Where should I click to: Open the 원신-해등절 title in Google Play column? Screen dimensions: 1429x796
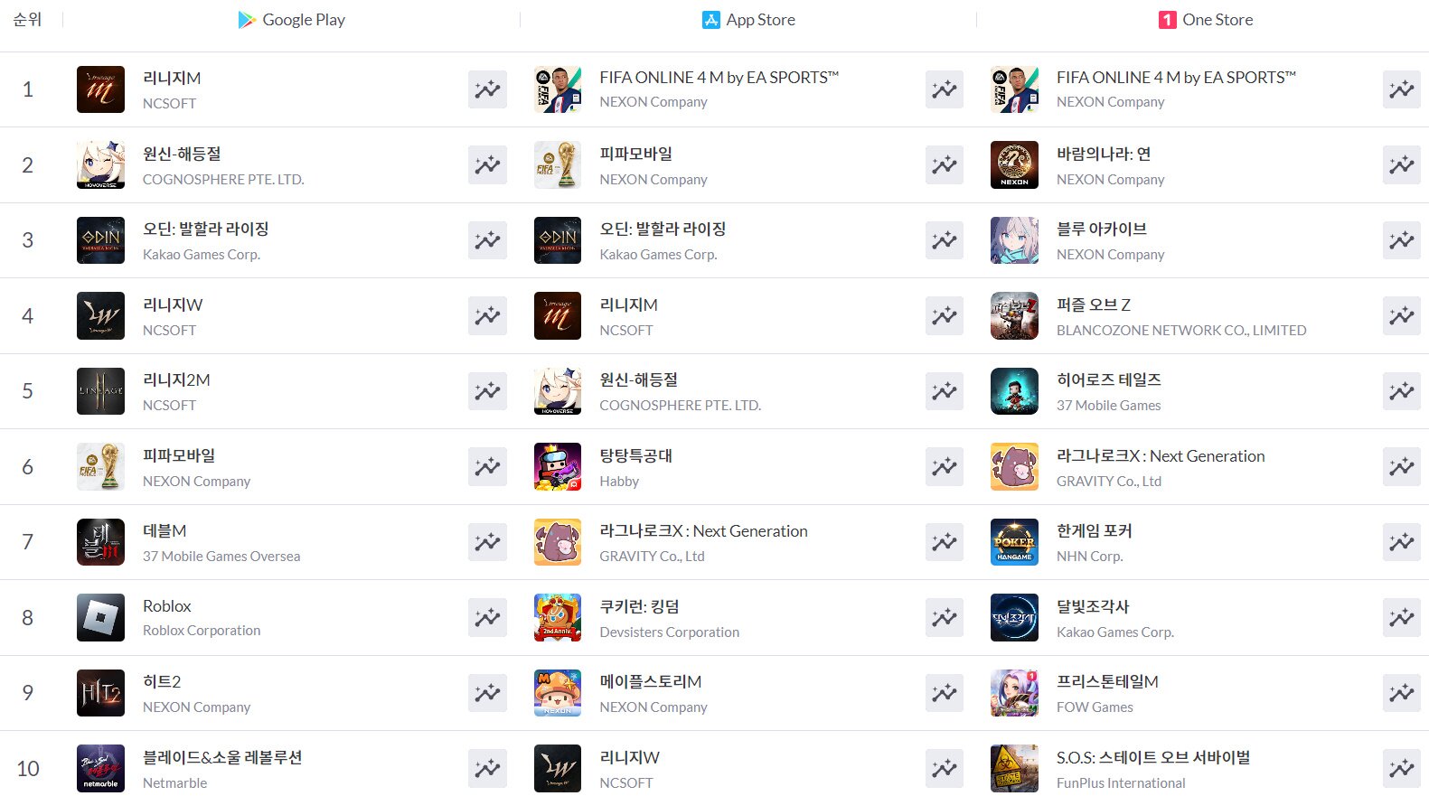(182, 155)
